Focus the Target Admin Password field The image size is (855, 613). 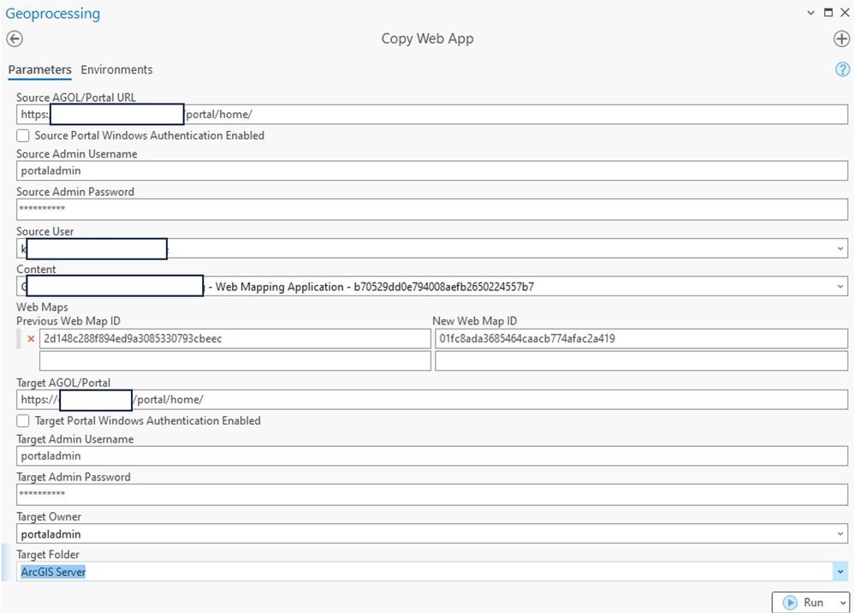432,494
